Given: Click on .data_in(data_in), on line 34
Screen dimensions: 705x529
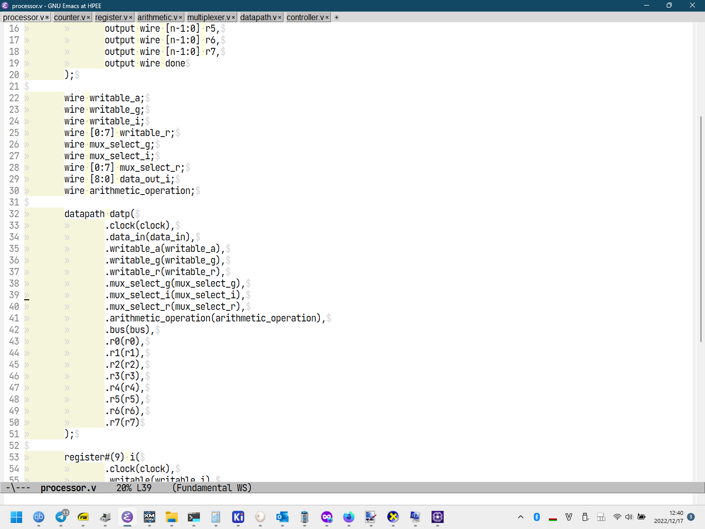Looking at the screenshot, I should (150, 237).
